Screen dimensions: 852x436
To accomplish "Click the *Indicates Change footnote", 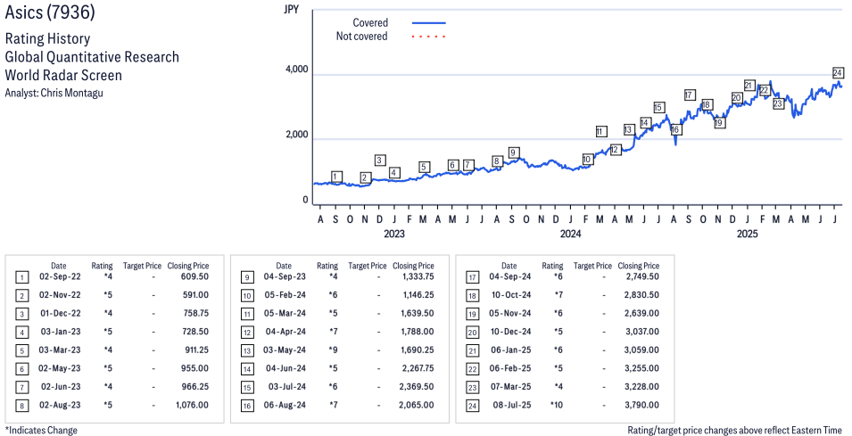I will [x=41, y=430].
